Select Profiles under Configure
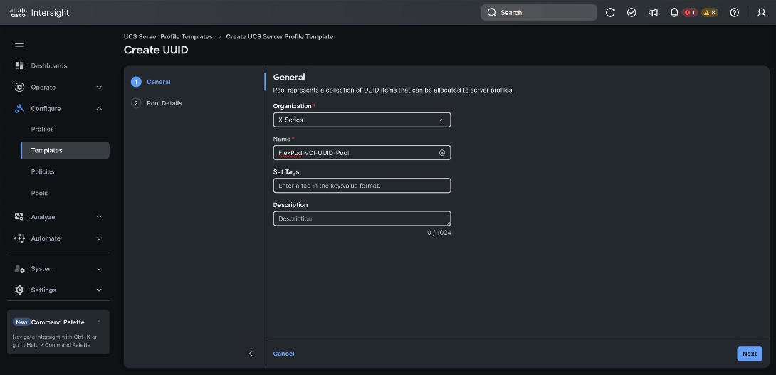 (43, 129)
